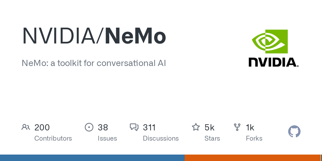Click the 311 discussions count
Viewport: 322px width, 161px height.
point(149,127)
